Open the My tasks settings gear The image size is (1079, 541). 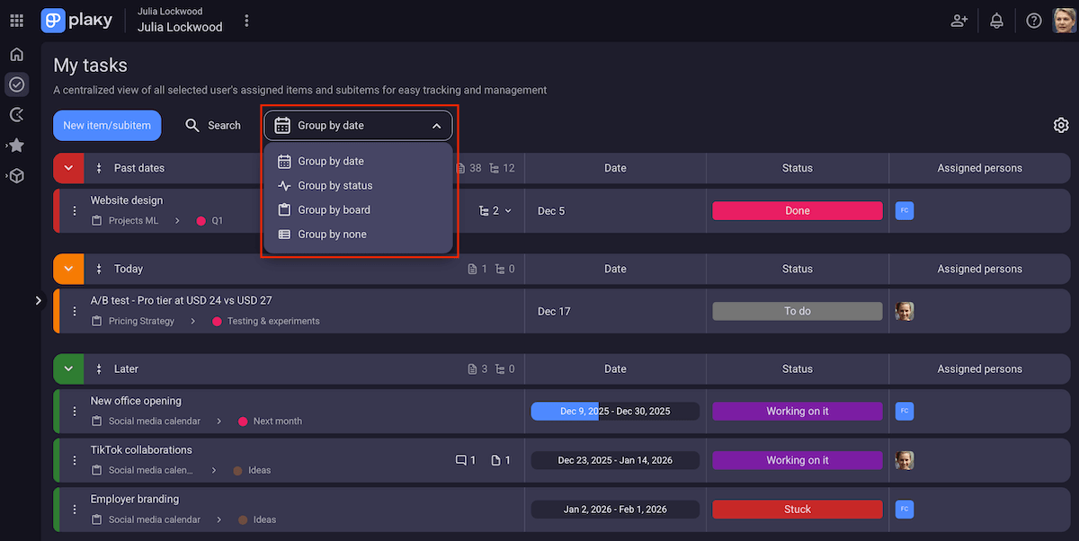pyautogui.click(x=1060, y=125)
